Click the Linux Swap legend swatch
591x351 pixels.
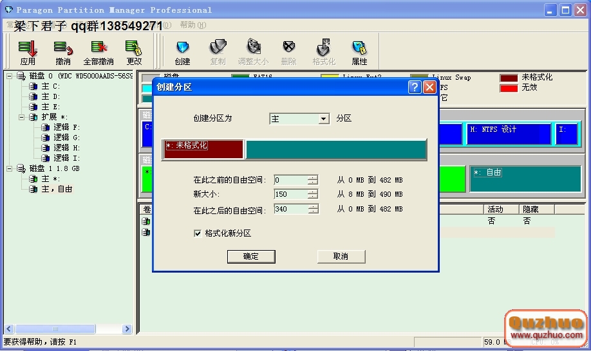tap(419, 77)
